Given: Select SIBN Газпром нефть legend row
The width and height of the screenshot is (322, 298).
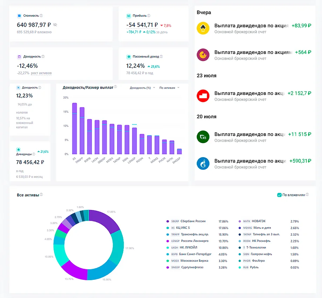Looking at the screenshot, I should pyautogui.click(x=269, y=254).
